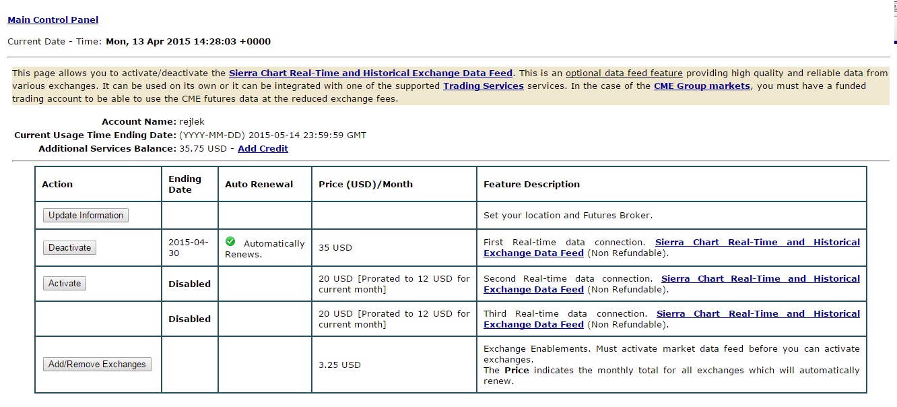Click the Add Credit link
The height and width of the screenshot is (407, 897).
pos(263,148)
